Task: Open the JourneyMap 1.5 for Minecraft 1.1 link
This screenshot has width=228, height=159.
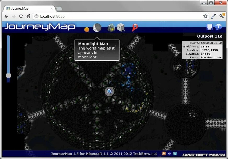Action: click(x=80, y=154)
